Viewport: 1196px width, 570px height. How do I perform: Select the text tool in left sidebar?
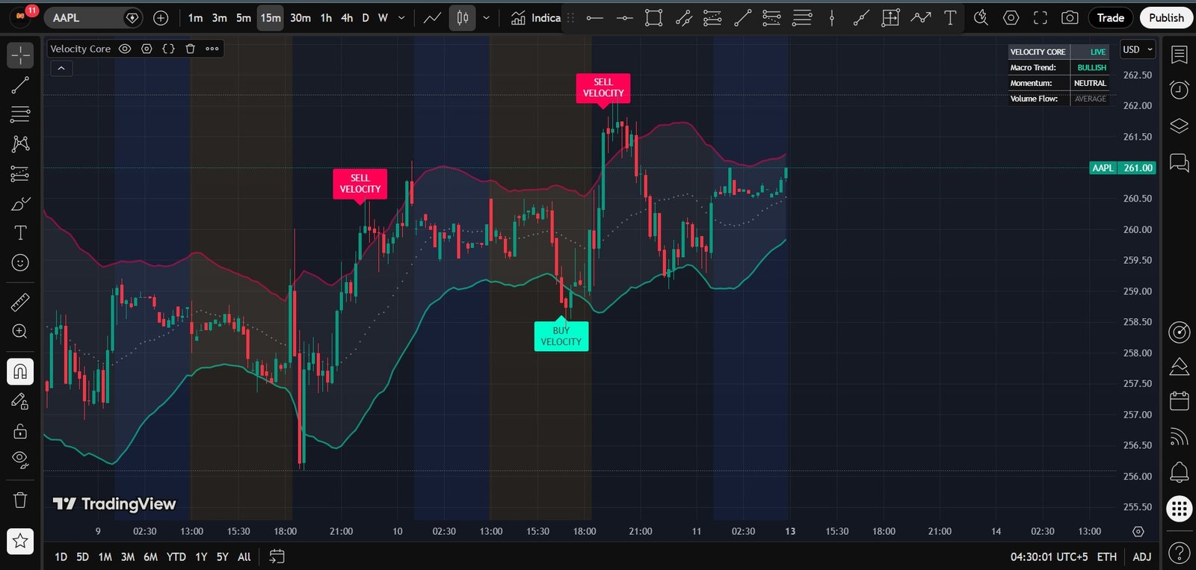20,233
